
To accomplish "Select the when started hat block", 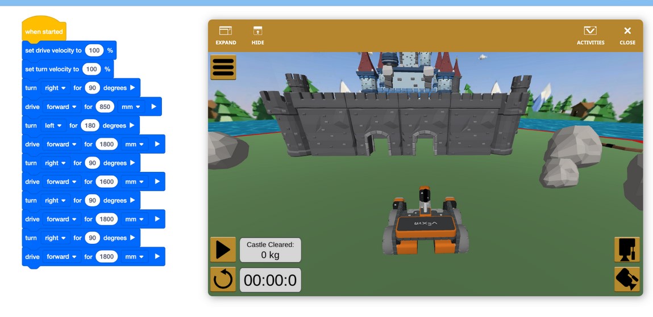I will coord(44,31).
